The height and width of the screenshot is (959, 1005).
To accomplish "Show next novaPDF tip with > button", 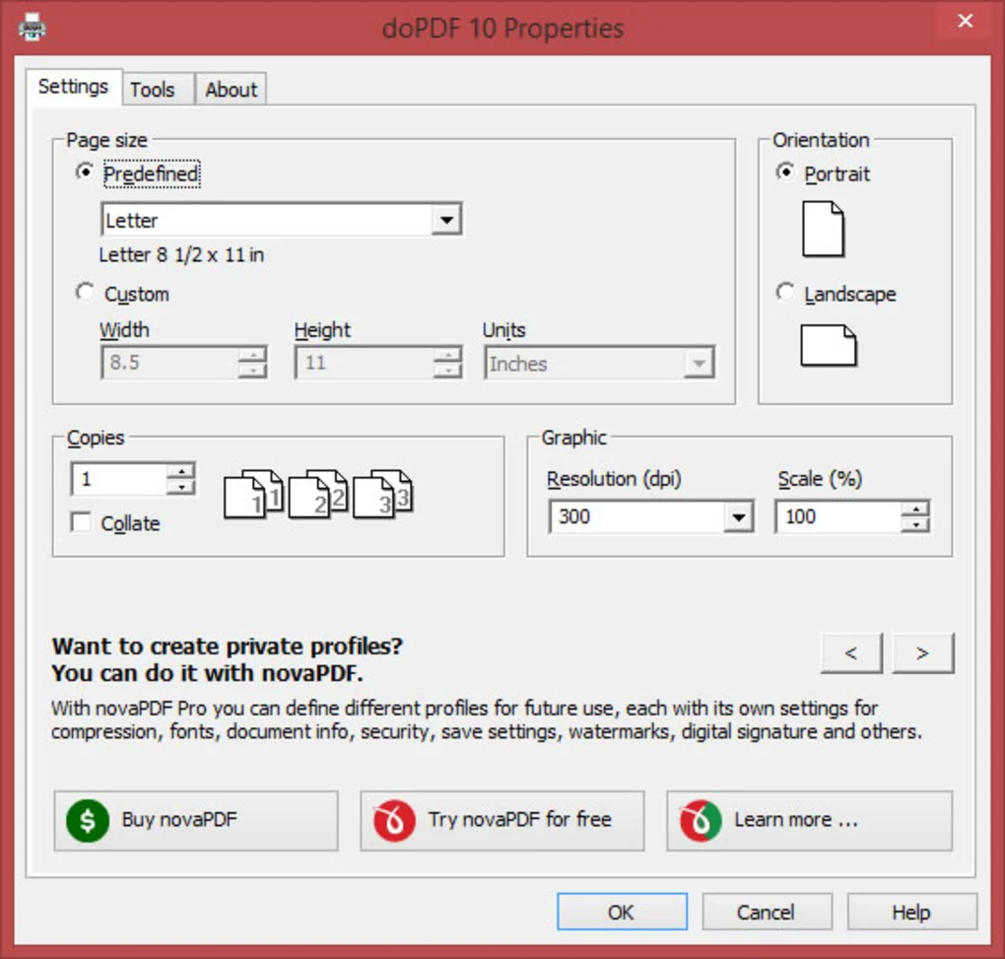I will click(922, 653).
